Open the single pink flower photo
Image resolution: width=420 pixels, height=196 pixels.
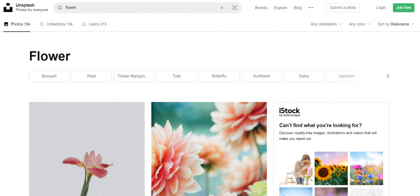(x=87, y=149)
